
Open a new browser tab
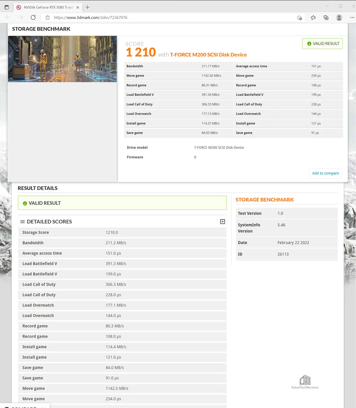(x=88, y=7)
